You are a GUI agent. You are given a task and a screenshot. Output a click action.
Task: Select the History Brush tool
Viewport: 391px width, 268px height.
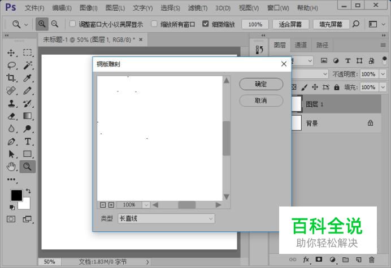point(28,103)
